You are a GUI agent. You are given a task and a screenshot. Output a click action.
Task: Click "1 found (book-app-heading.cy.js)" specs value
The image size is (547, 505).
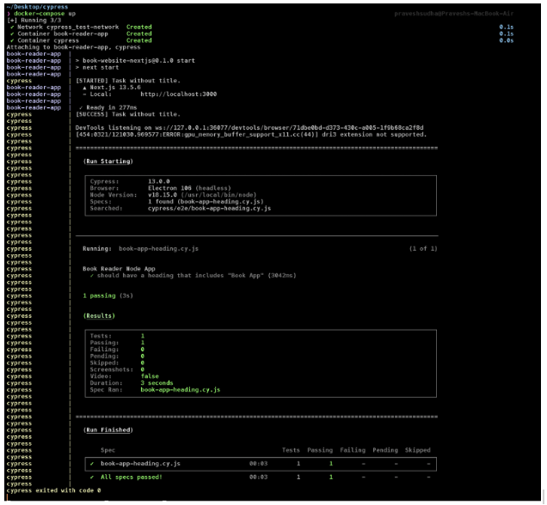pyautogui.click(x=206, y=202)
